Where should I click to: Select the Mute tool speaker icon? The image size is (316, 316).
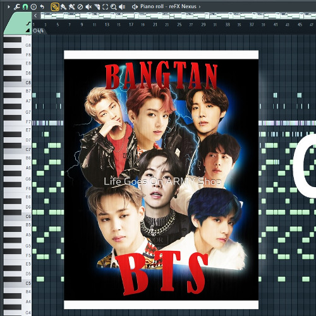[x=88, y=7]
